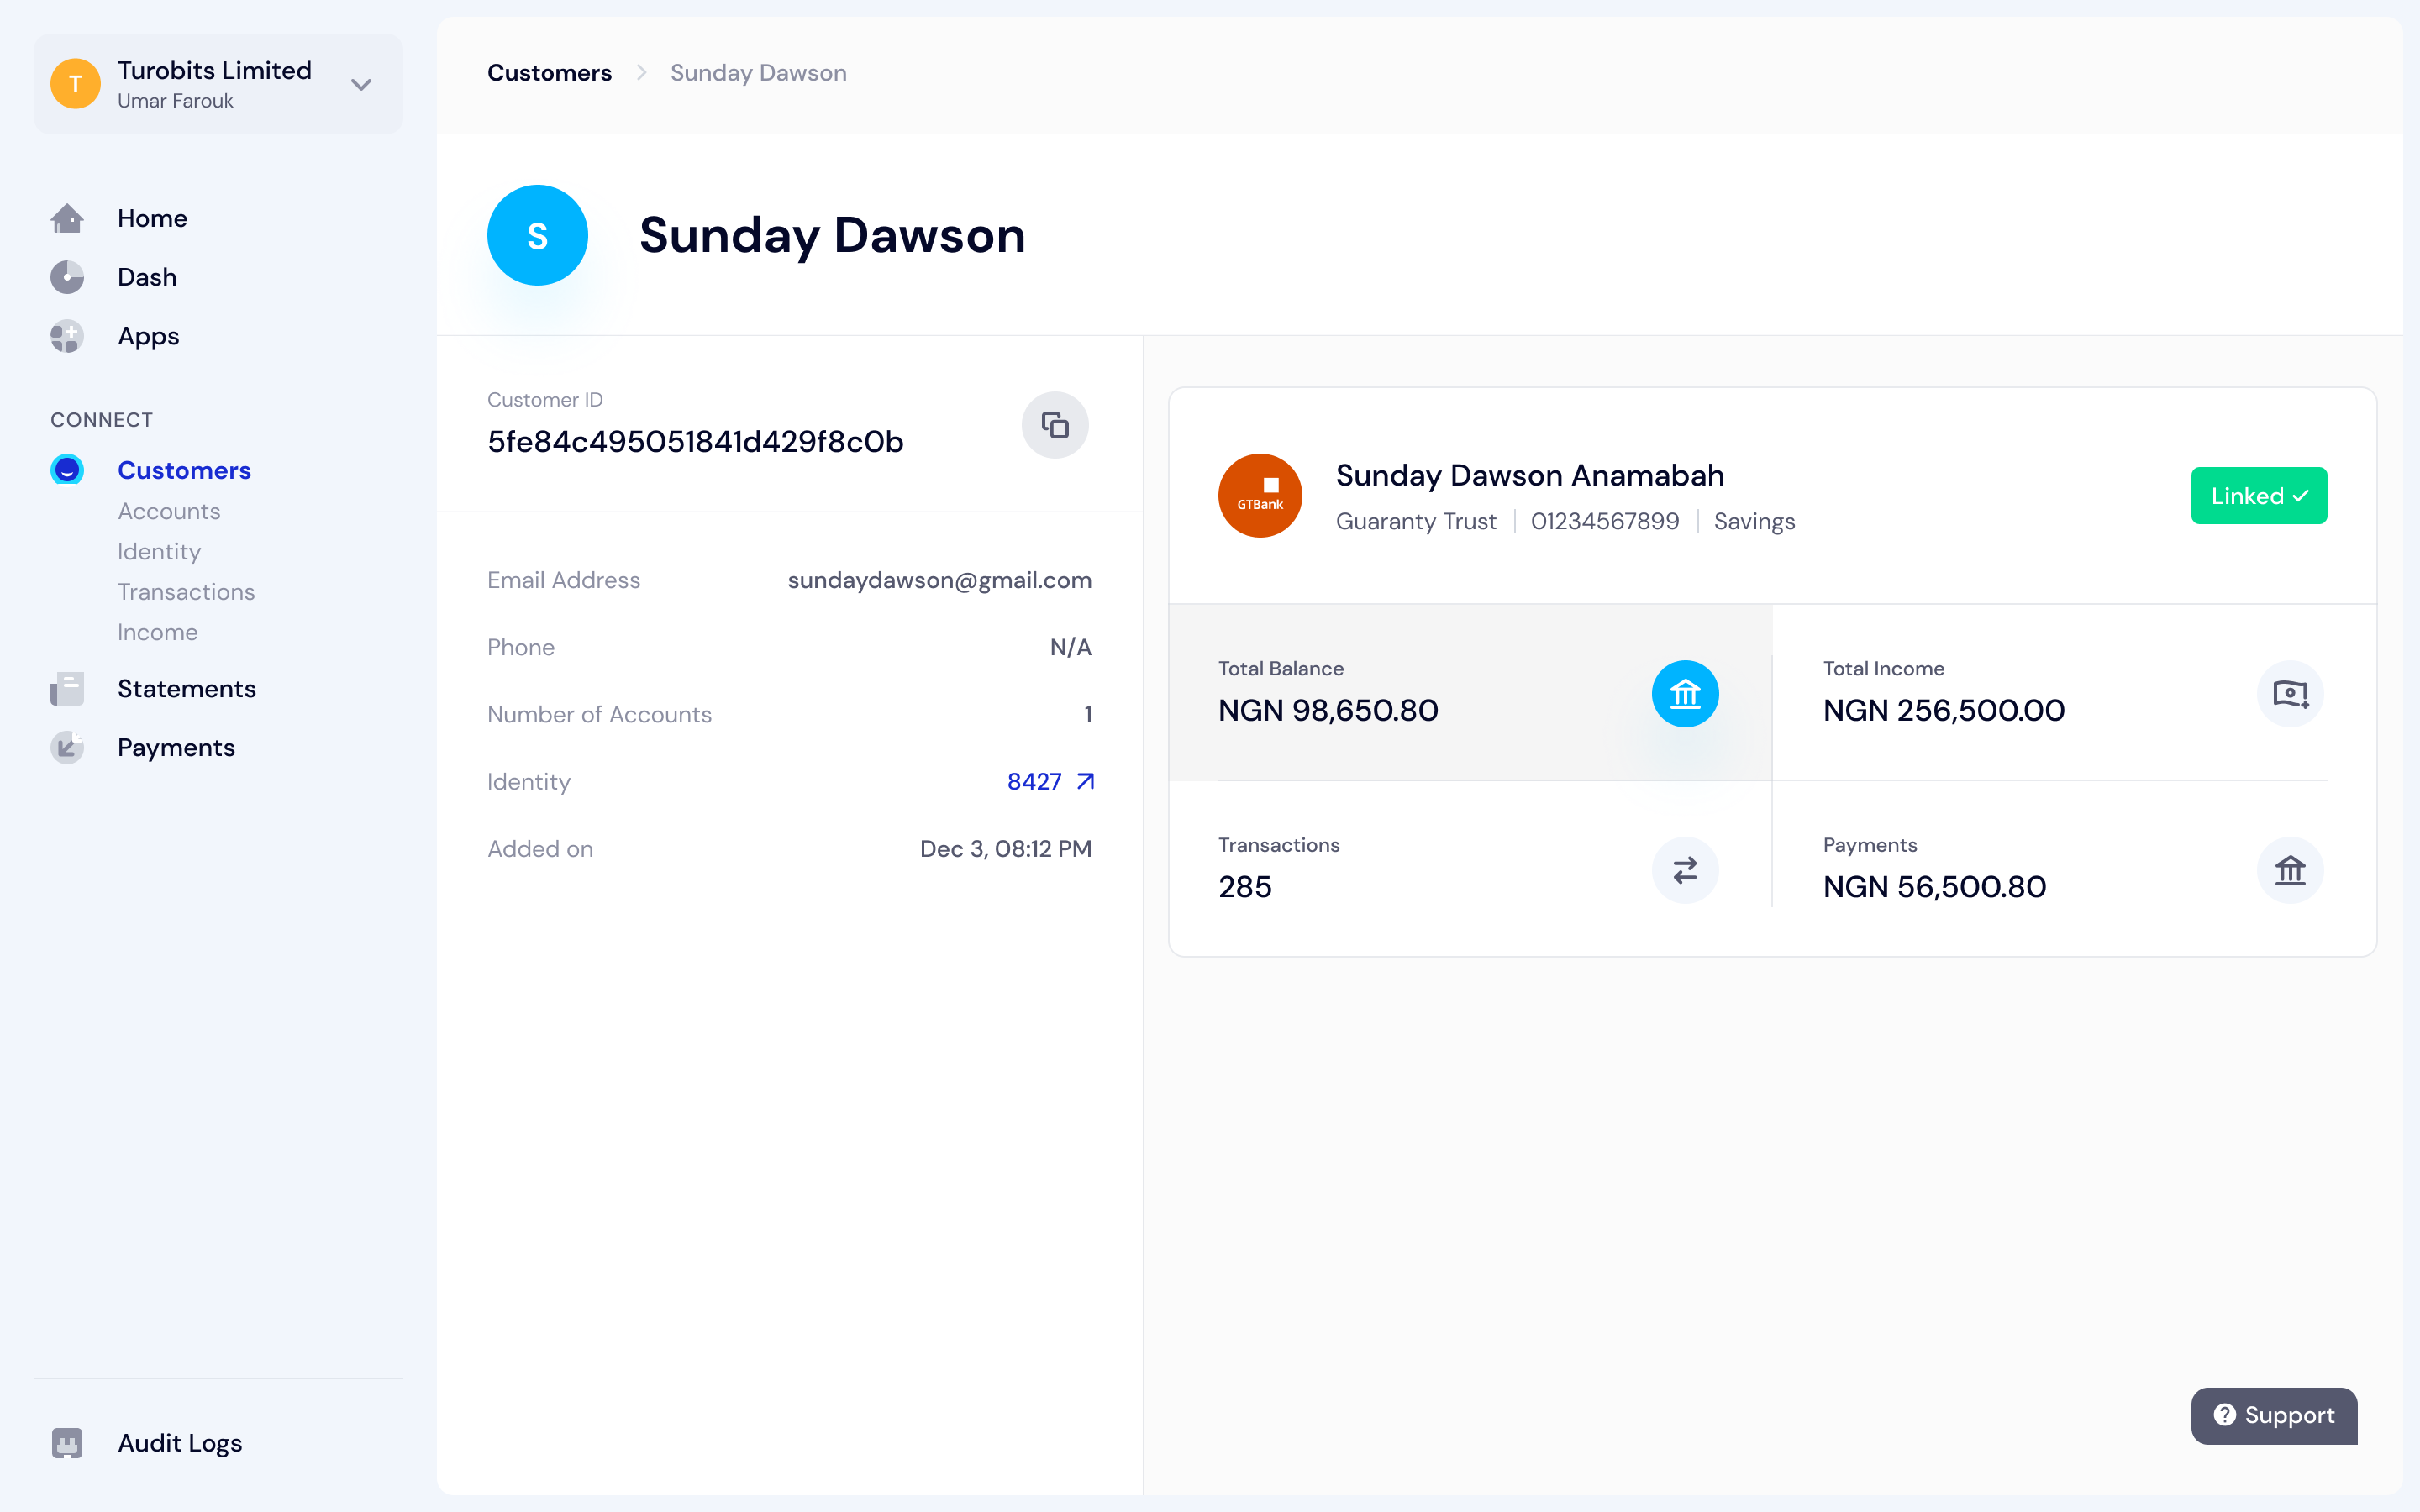The height and width of the screenshot is (1512, 2420).
Task: Click the GTBank account logo icon
Action: (x=1260, y=495)
